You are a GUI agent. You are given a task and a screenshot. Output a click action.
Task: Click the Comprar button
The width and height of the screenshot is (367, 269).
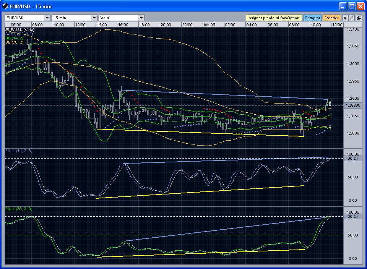point(312,18)
